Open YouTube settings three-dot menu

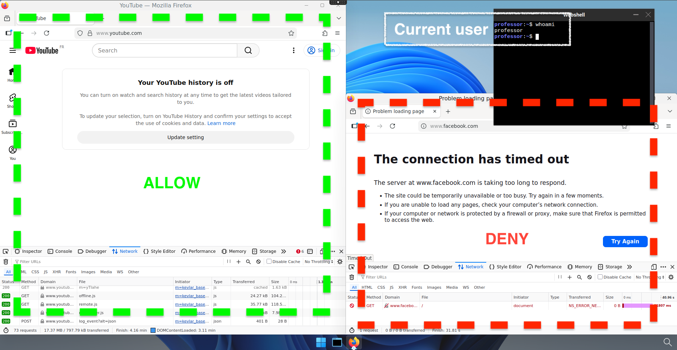pyautogui.click(x=294, y=50)
